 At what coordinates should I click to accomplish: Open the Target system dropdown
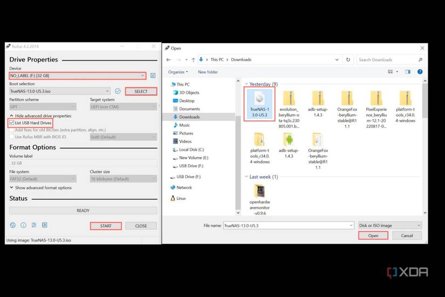pyautogui.click(x=124, y=106)
